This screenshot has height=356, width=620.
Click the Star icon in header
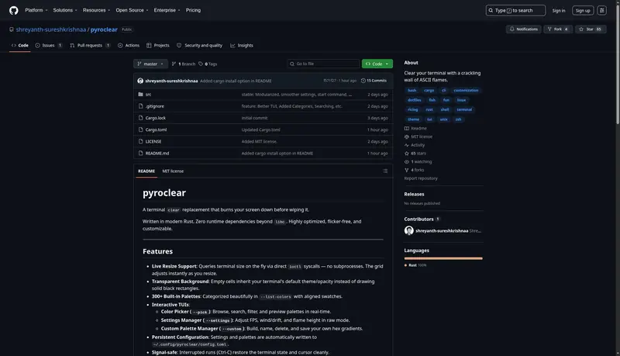[580, 29]
